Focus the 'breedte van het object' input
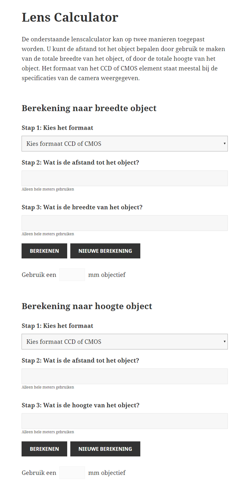 pos(124,223)
